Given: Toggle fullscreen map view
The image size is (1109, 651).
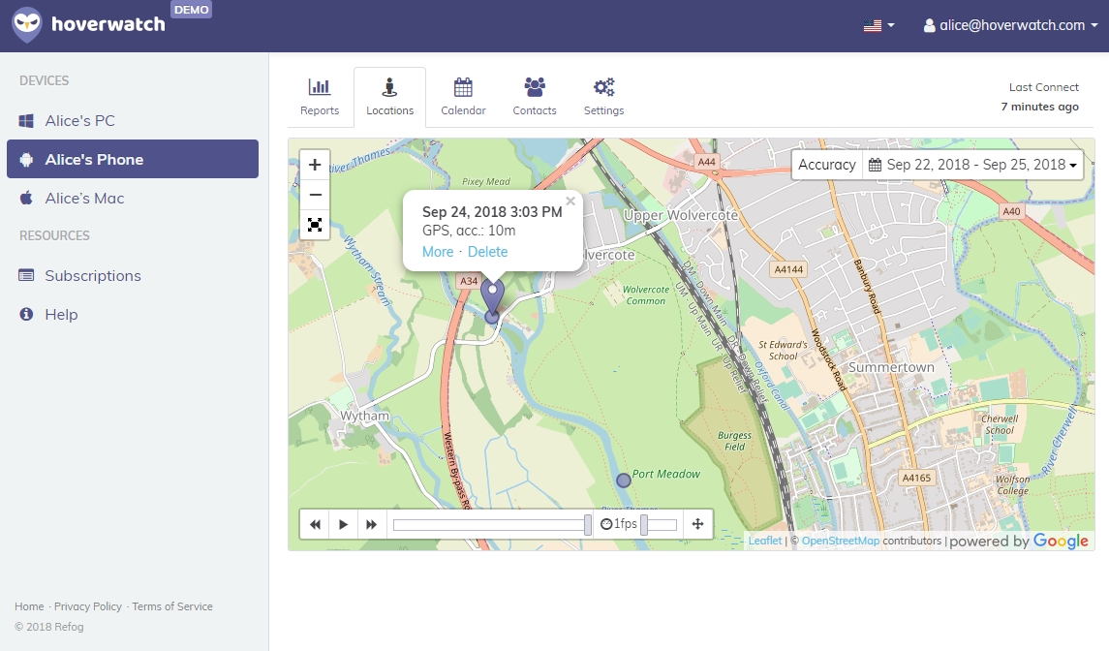Looking at the screenshot, I should (315, 225).
